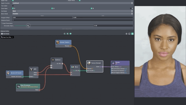Open the Depth Function dropdown
This screenshot has height=105, width=186.
(72, 3)
